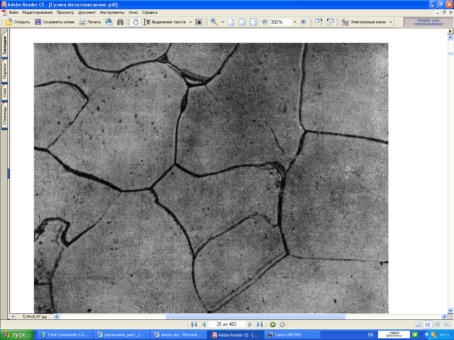Switch to Total Commander taskbar button
Screen dimensions: 454x340
tap(66, 335)
